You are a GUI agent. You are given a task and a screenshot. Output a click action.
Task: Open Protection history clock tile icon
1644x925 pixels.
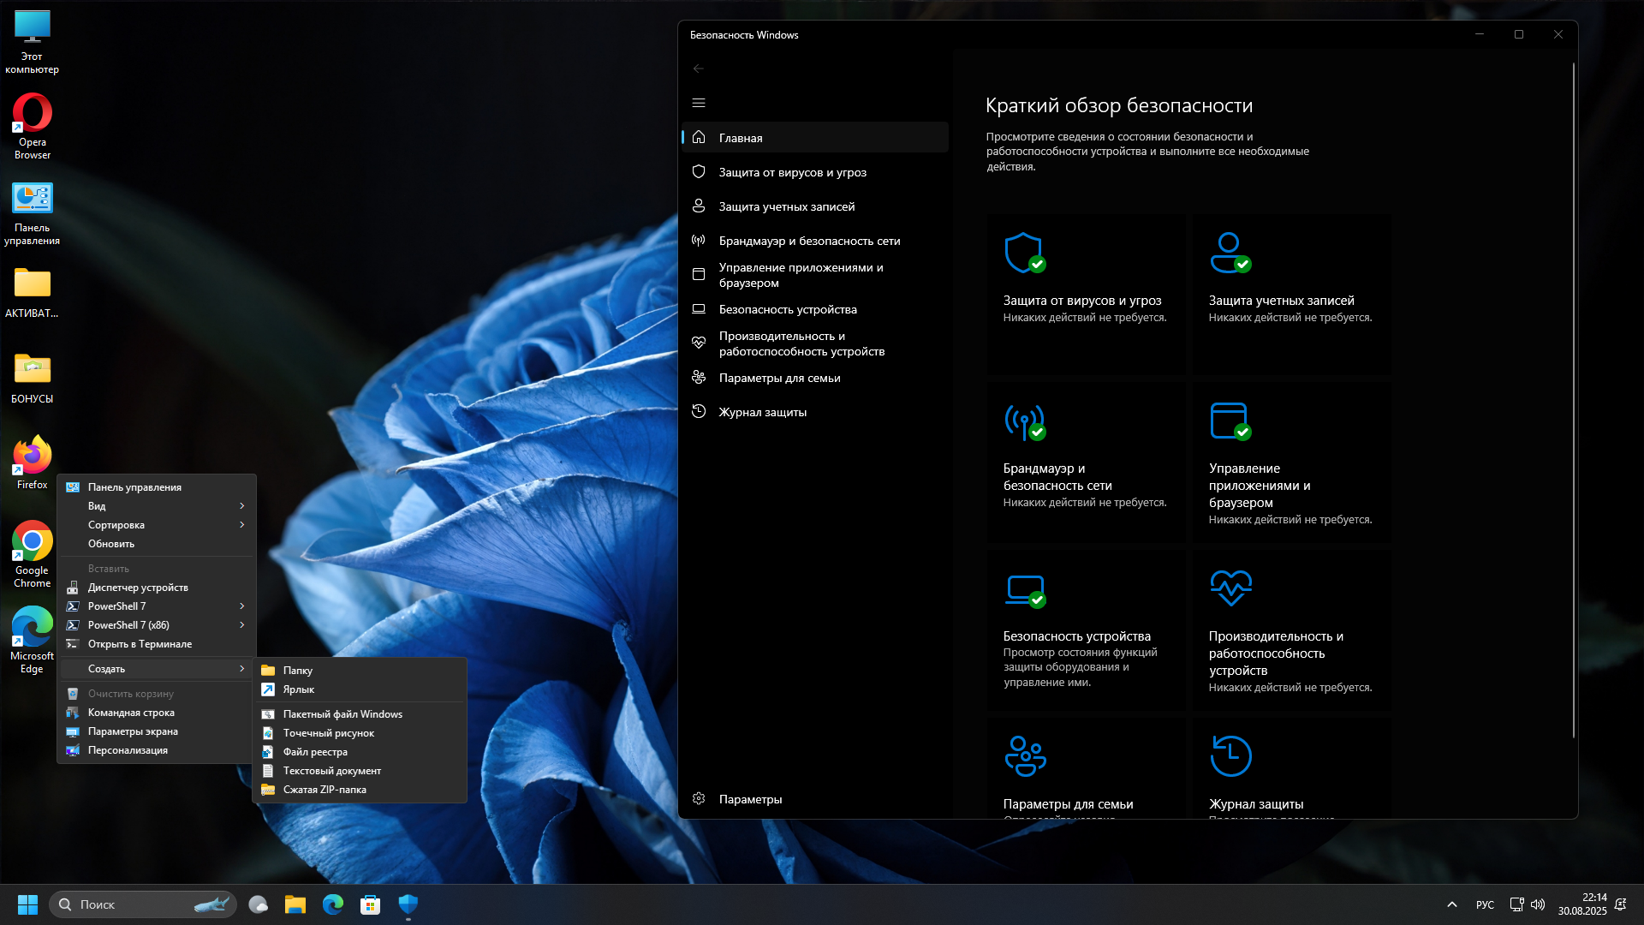(1230, 755)
